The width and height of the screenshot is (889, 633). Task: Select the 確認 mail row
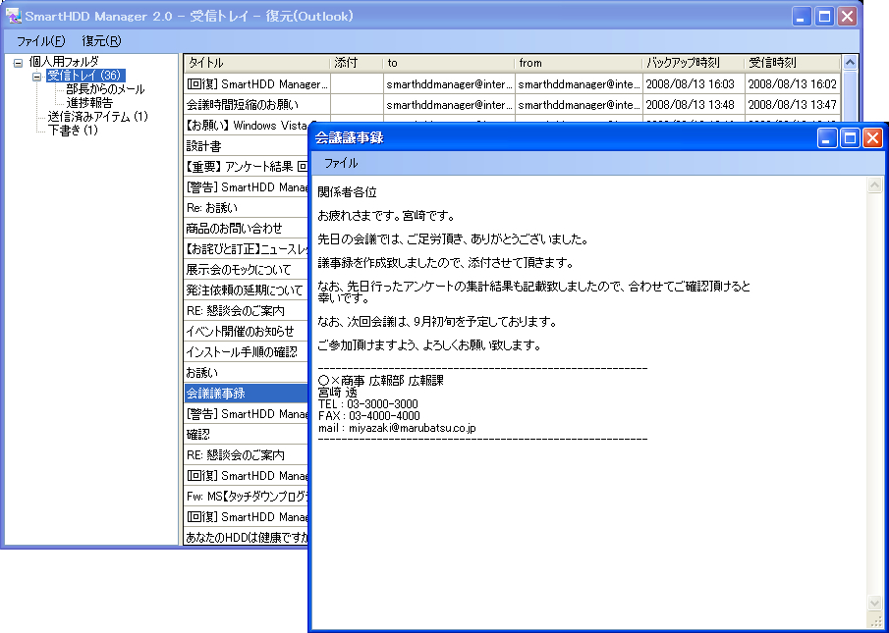click(x=247, y=434)
